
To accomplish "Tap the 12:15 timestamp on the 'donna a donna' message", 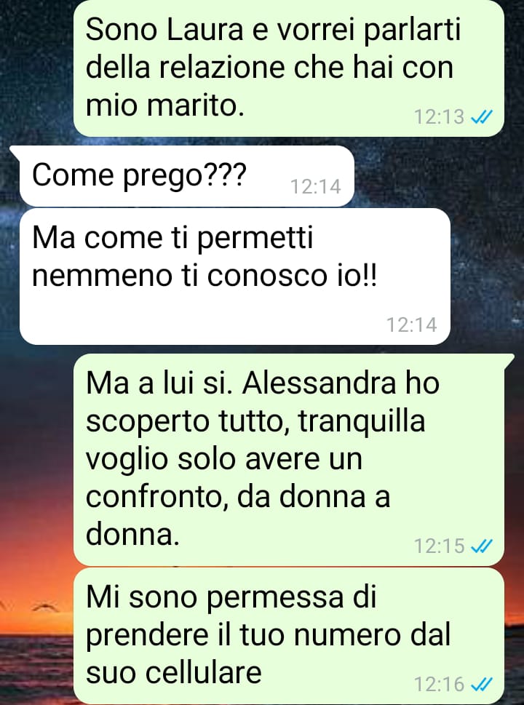I will pyautogui.click(x=439, y=546).
